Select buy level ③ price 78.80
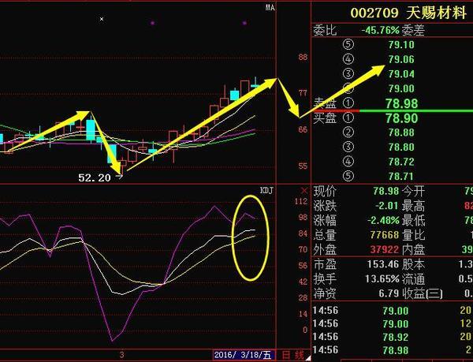The width and height of the screenshot is (473, 362). pyautogui.click(x=401, y=147)
